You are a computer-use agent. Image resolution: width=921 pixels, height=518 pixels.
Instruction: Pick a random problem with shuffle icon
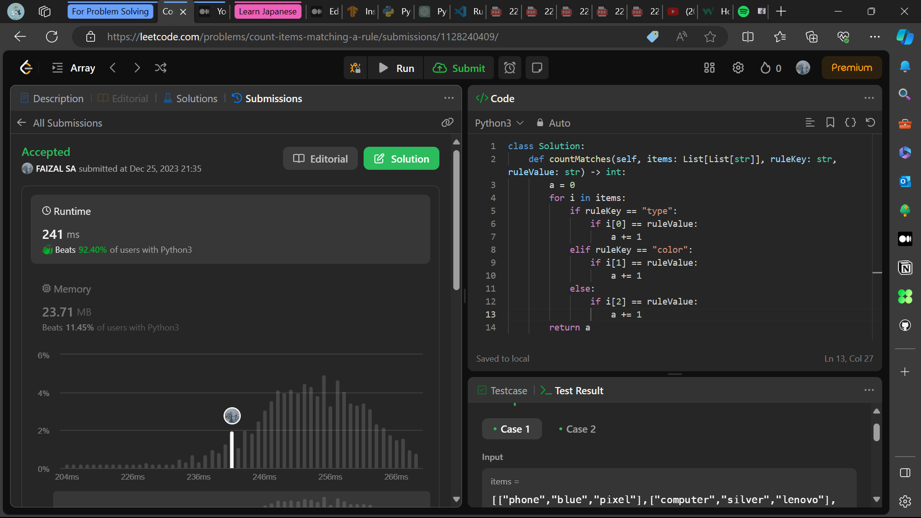coord(161,68)
